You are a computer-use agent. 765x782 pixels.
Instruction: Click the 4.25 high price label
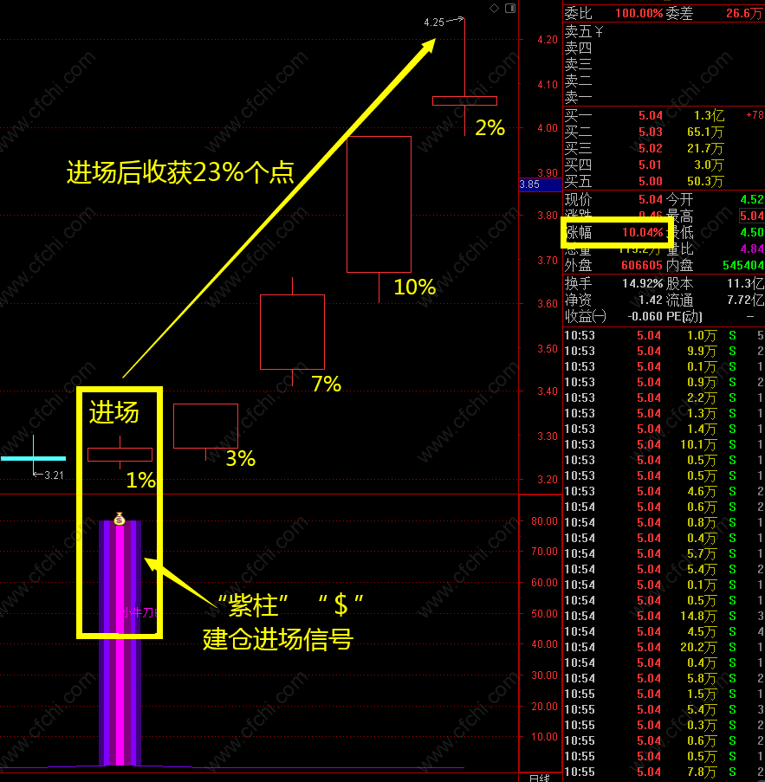[x=434, y=23]
